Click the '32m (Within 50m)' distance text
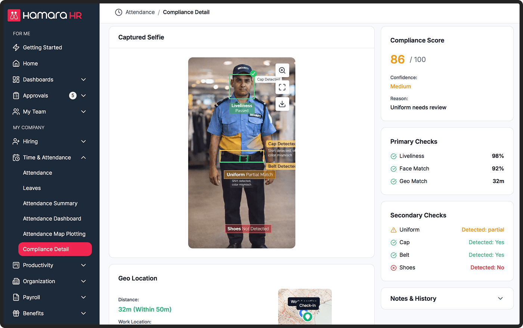 (x=145, y=309)
